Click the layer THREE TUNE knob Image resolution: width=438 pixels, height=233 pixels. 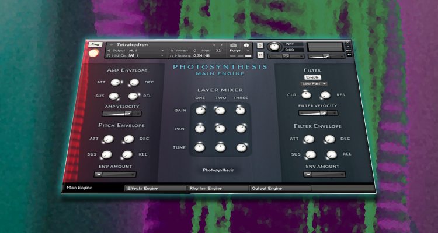pyautogui.click(x=241, y=148)
